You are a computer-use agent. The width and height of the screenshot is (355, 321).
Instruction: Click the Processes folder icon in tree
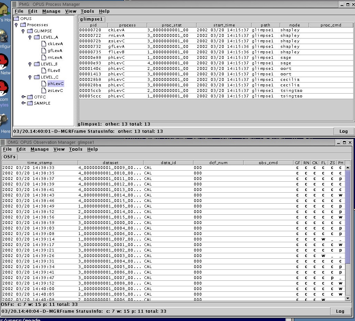(x=23, y=25)
